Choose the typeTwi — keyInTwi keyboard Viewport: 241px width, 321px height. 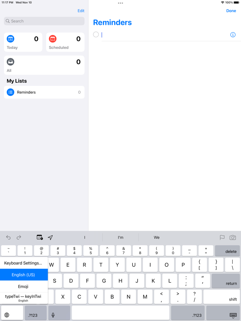[x=23, y=298]
